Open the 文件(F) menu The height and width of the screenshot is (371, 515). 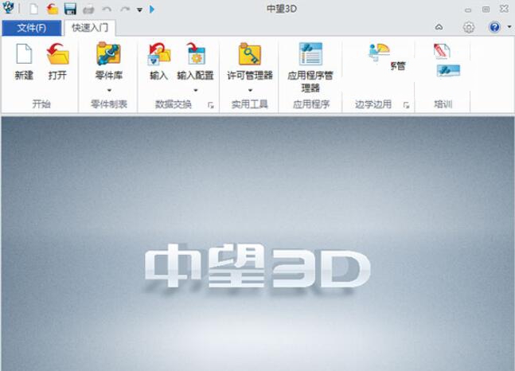point(32,28)
